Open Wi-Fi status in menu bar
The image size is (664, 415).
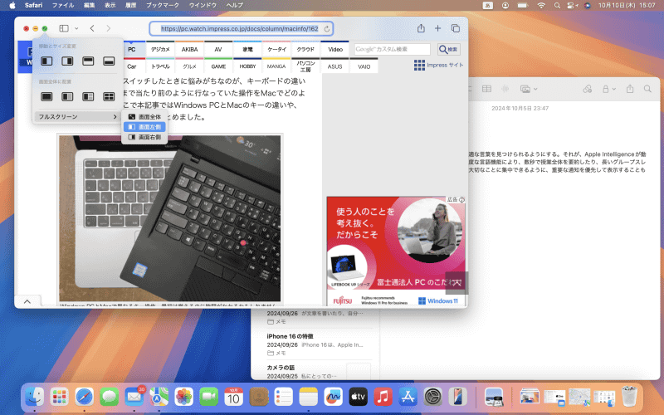tap(541, 5)
